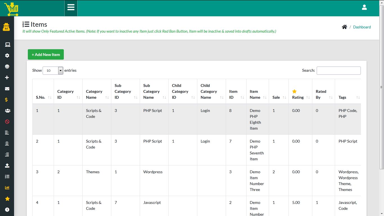Image resolution: width=384 pixels, height=216 pixels.
Task: Click the admin avatar sidebar icon
Action: 6,27
